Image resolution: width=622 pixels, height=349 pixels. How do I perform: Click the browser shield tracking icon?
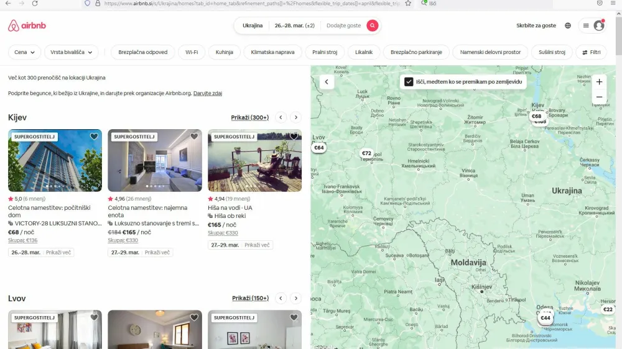(87, 3)
